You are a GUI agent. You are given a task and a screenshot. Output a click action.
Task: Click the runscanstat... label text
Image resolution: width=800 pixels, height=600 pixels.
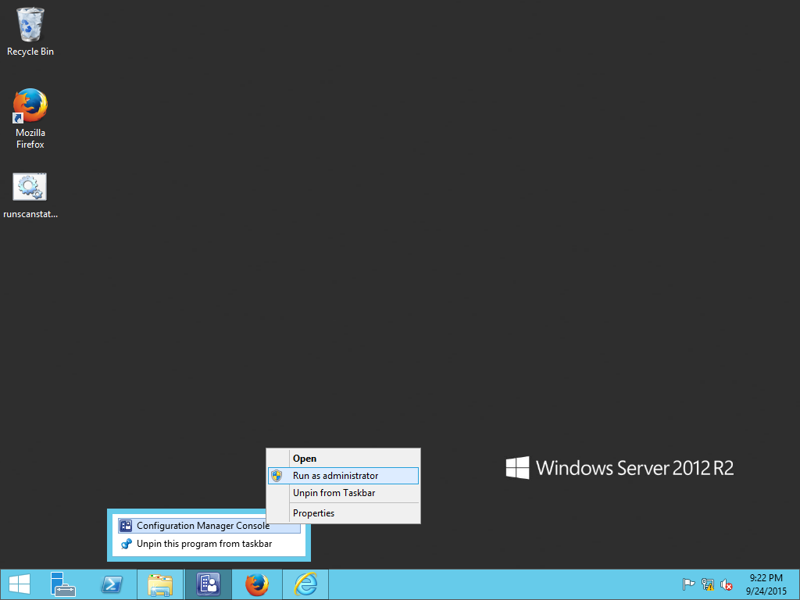coord(30,214)
